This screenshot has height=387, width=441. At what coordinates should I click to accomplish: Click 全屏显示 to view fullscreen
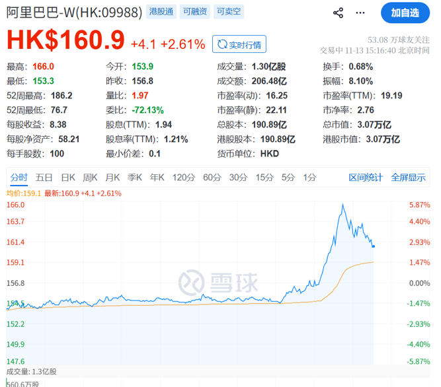[408, 177]
